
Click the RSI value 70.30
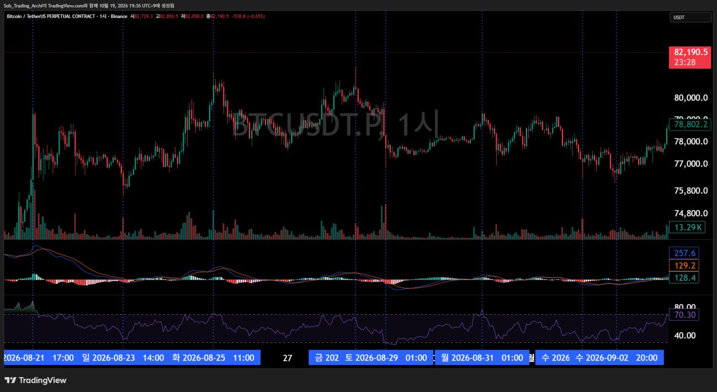(684, 315)
